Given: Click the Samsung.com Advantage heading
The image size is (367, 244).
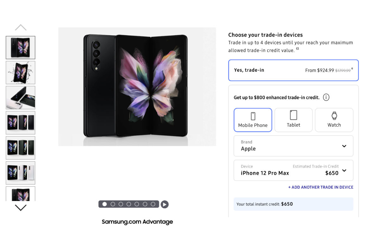Looking at the screenshot, I should (137, 222).
